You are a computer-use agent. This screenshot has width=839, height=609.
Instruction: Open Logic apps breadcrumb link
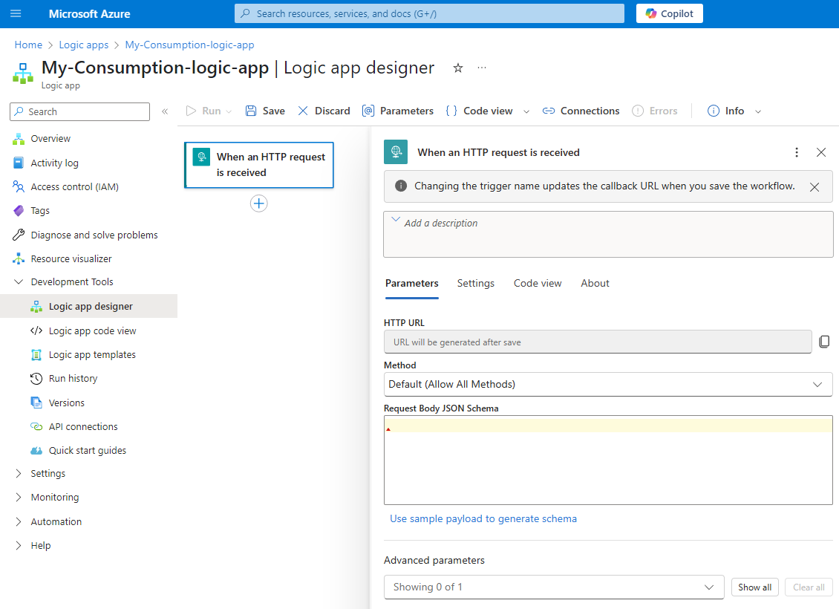click(x=83, y=45)
